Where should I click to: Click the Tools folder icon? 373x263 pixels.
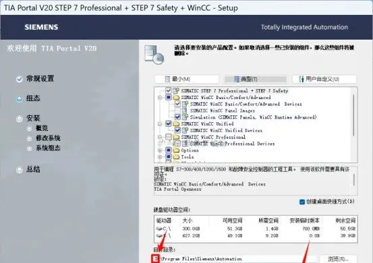[176, 157]
